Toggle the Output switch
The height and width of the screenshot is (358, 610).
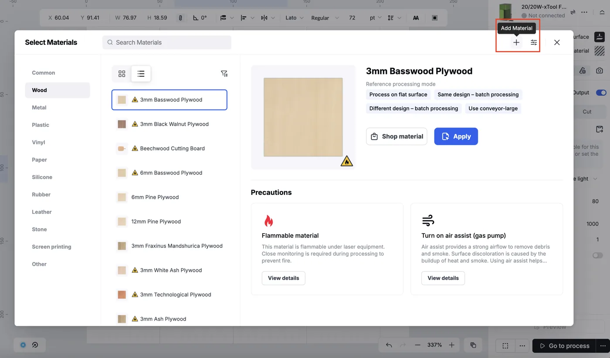(601, 93)
